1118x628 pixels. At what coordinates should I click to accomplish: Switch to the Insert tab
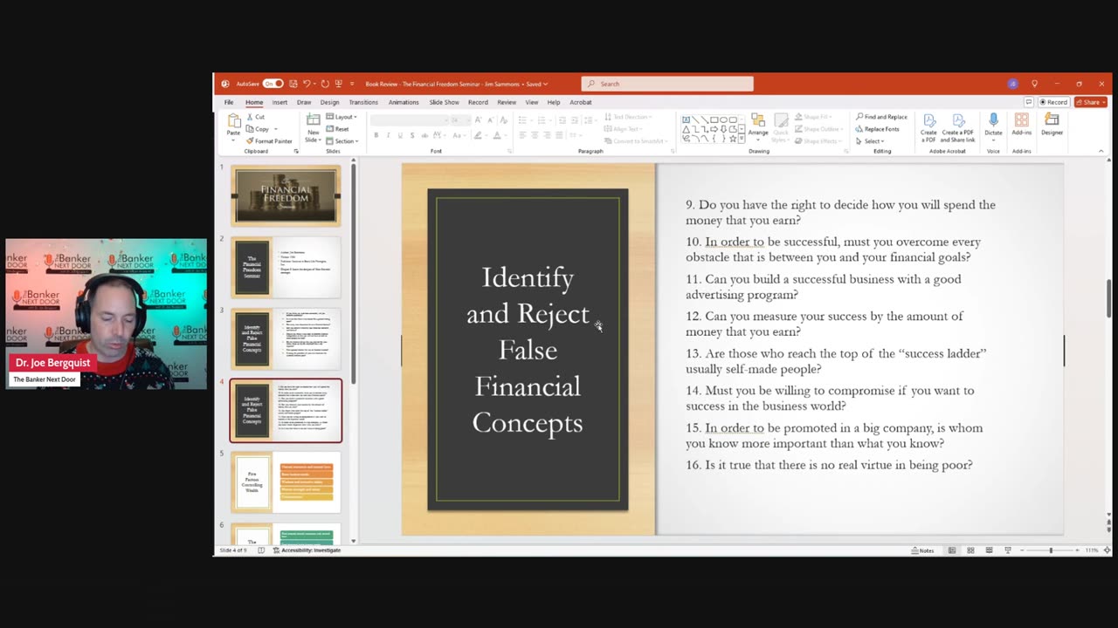click(x=279, y=102)
